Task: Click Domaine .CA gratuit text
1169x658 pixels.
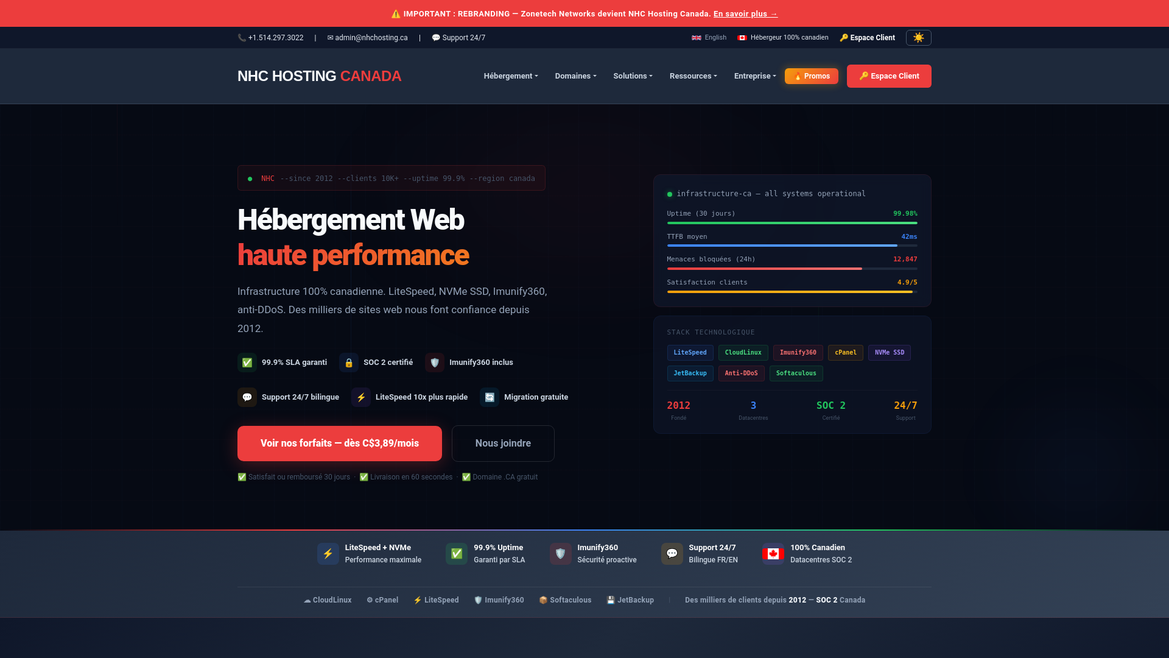Action: [500, 477]
